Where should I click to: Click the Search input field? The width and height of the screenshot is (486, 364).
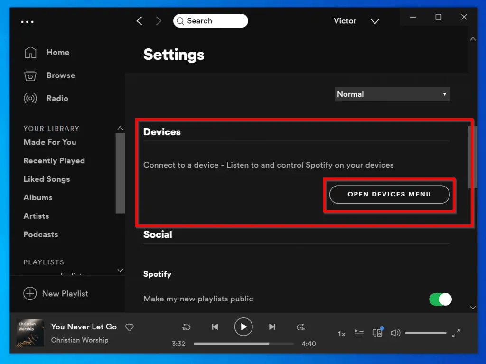210,20
